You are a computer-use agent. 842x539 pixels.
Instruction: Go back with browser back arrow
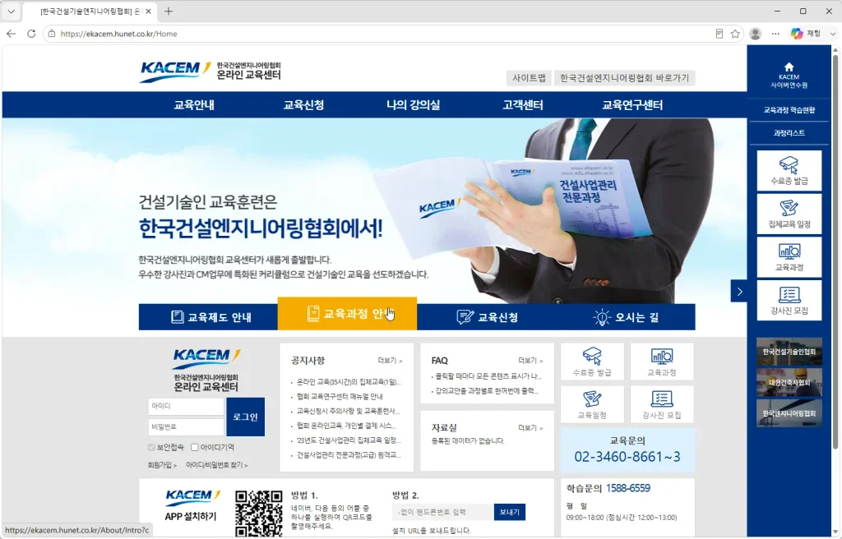pyautogui.click(x=12, y=34)
